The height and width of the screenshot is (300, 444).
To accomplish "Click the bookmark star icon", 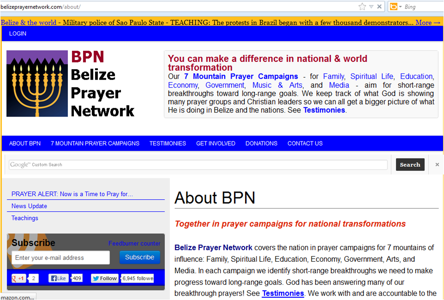I will tap(362, 6).
